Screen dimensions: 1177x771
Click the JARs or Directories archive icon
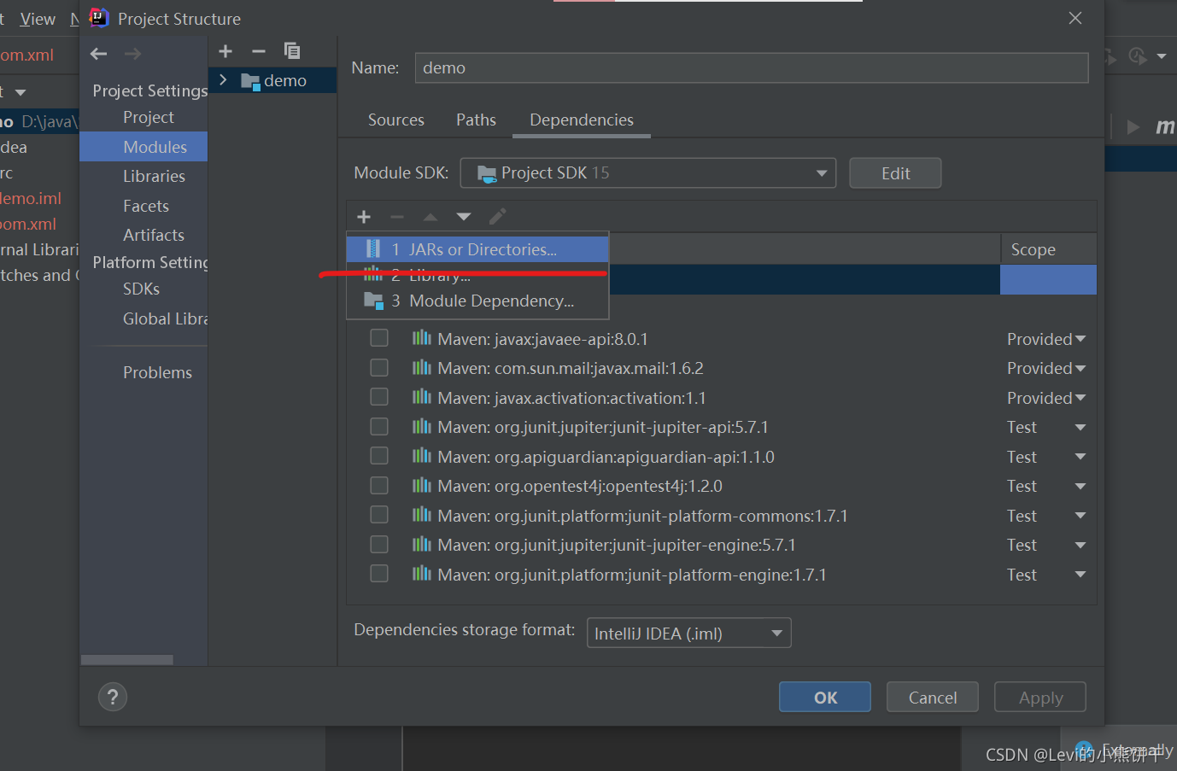coord(373,249)
